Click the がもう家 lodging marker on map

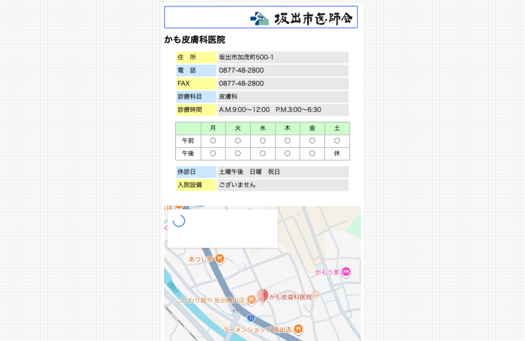click(x=346, y=272)
